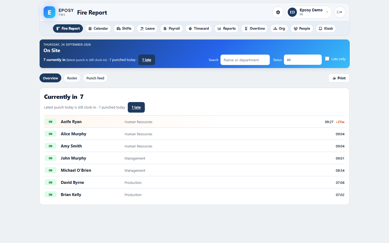Image resolution: width=389 pixels, height=243 pixels.
Task: Click David Byrne's 07:08 punch time
Action: pyautogui.click(x=340, y=183)
